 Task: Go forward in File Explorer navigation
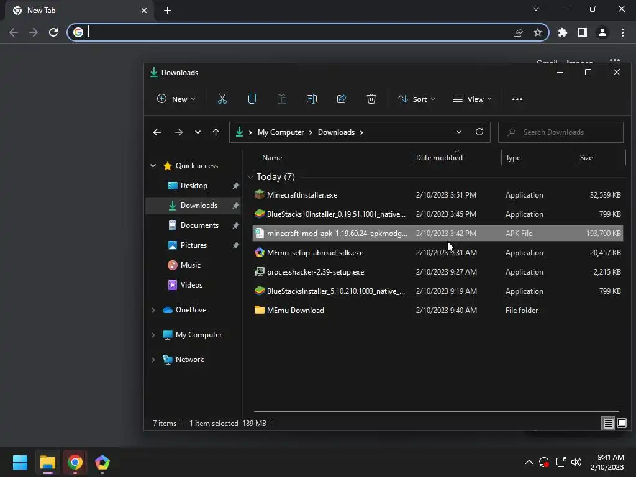(x=178, y=132)
